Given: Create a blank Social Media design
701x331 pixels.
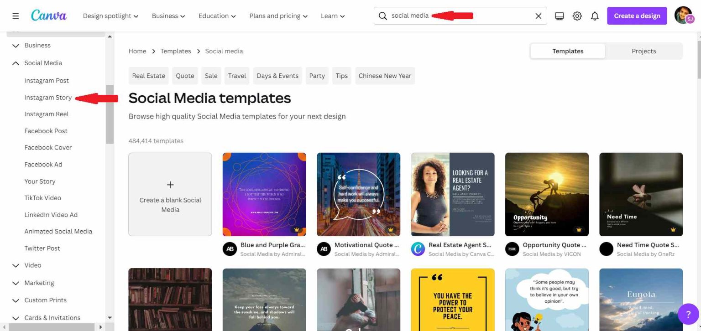Looking at the screenshot, I should [x=170, y=195].
